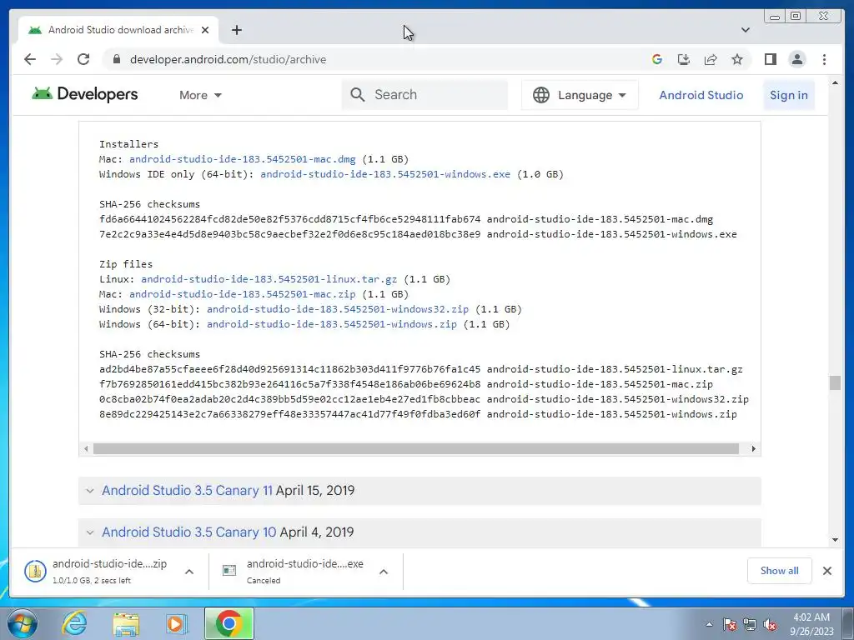Click the 'Installers' heading text
This screenshot has height=640, width=854.
click(x=128, y=144)
